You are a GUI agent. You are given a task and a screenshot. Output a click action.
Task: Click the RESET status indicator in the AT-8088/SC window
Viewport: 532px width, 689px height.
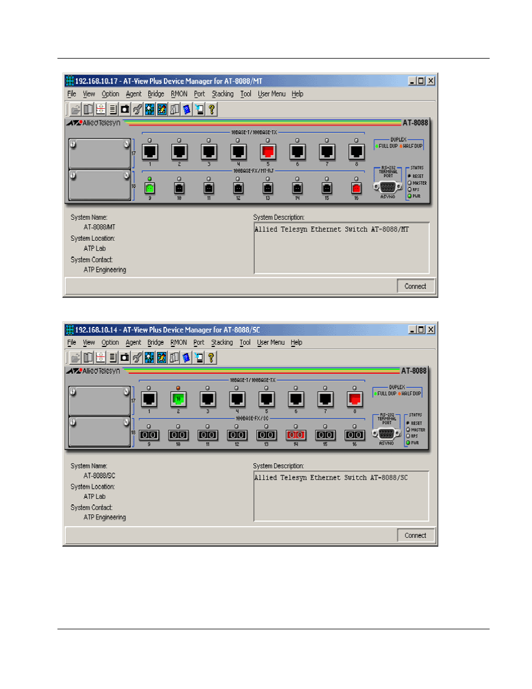408,423
